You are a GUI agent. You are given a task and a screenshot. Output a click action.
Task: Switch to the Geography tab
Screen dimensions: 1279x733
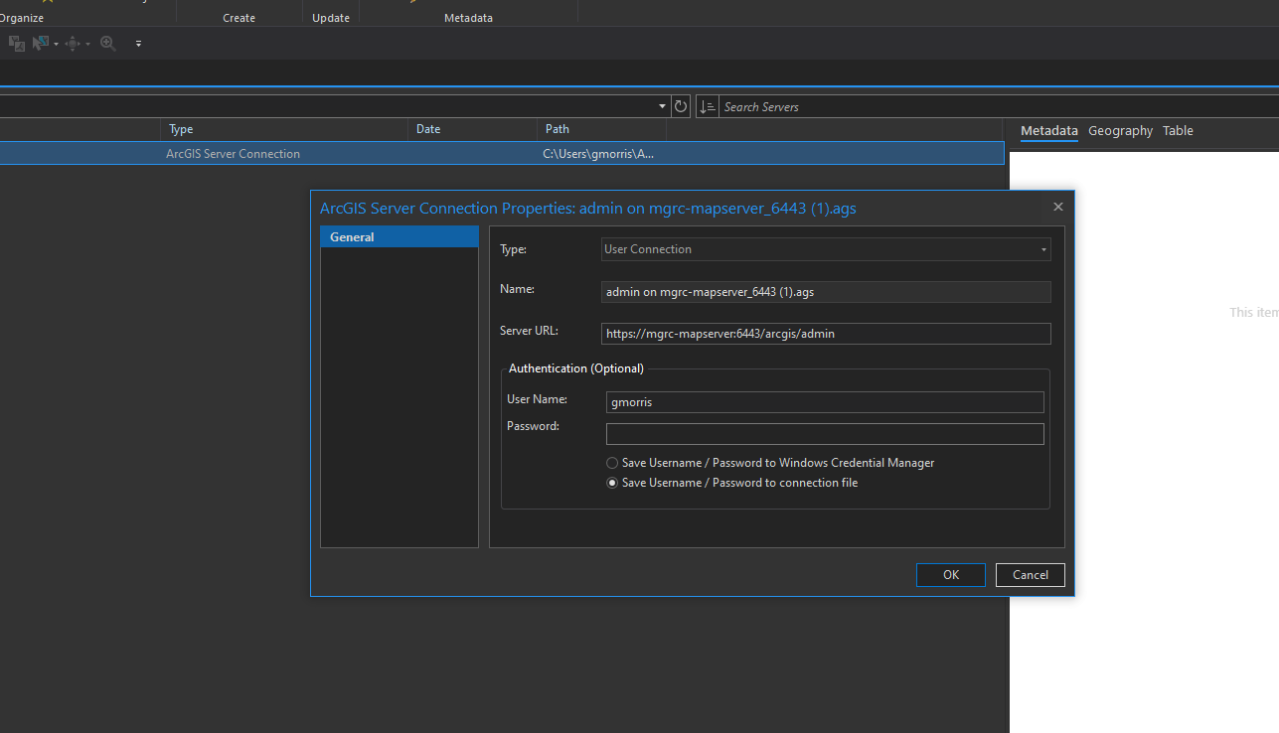pyautogui.click(x=1120, y=130)
